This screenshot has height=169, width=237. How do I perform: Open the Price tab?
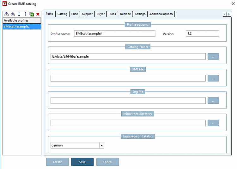pos(75,14)
